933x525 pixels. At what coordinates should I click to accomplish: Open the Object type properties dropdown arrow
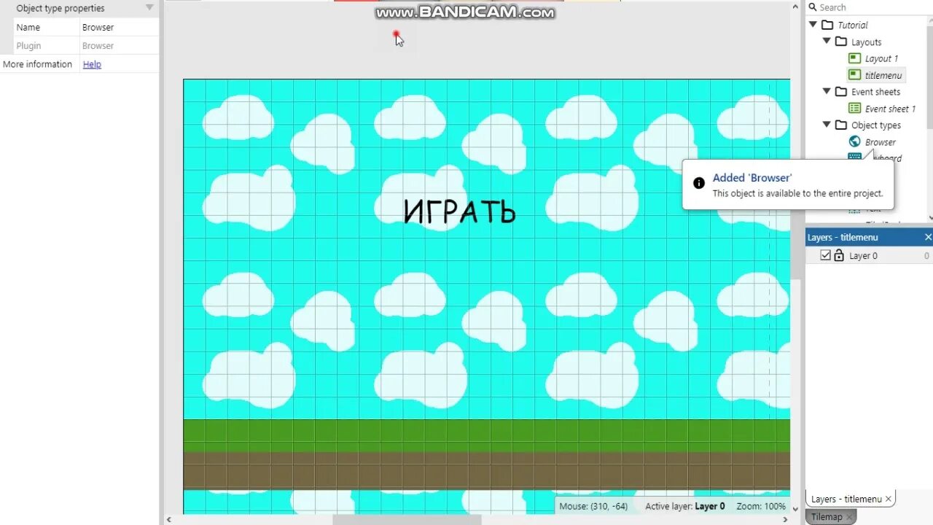149,7
